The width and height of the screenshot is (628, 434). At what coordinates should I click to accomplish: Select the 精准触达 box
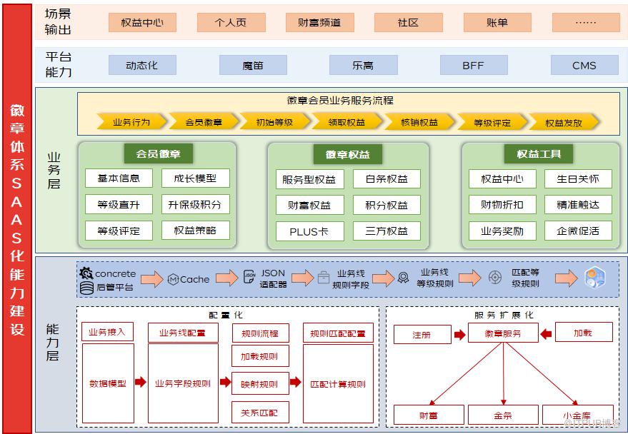point(578,204)
